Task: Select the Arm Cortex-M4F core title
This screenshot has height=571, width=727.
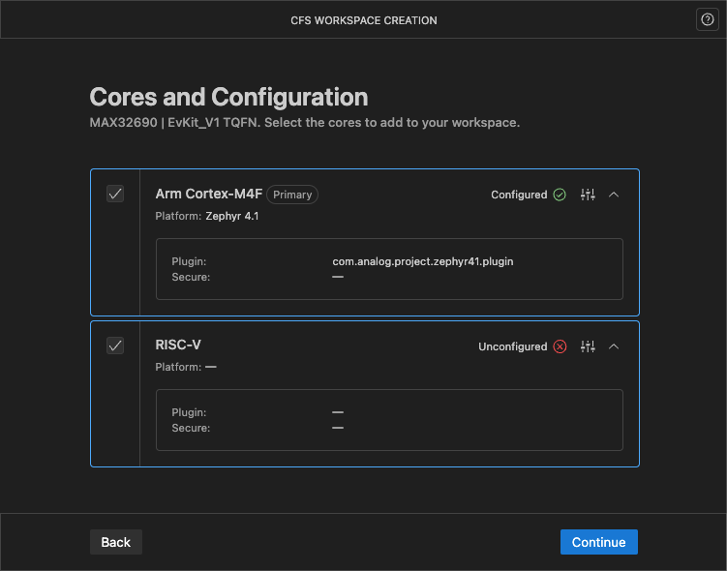Action: click(x=209, y=194)
